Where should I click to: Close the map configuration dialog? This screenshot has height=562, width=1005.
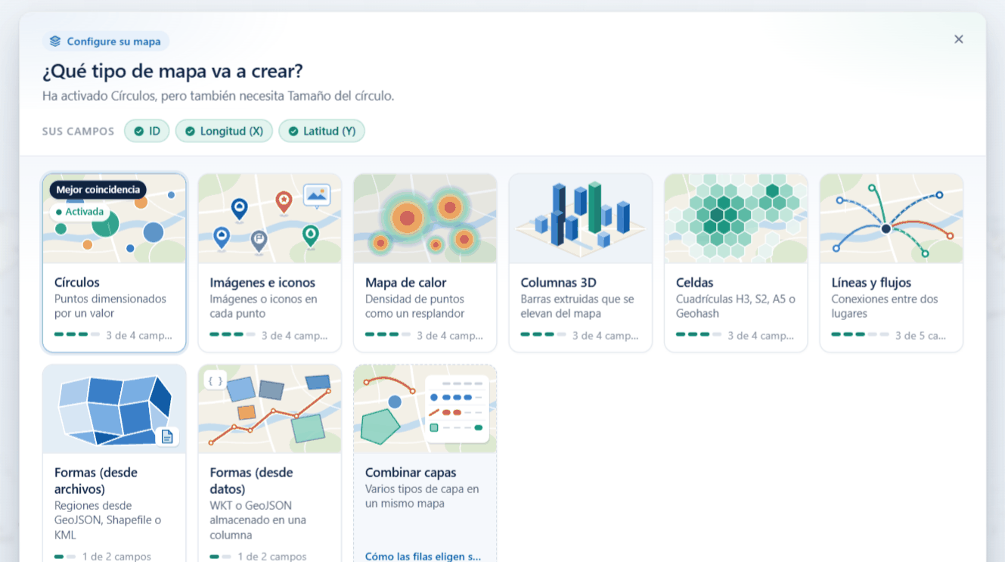959,39
